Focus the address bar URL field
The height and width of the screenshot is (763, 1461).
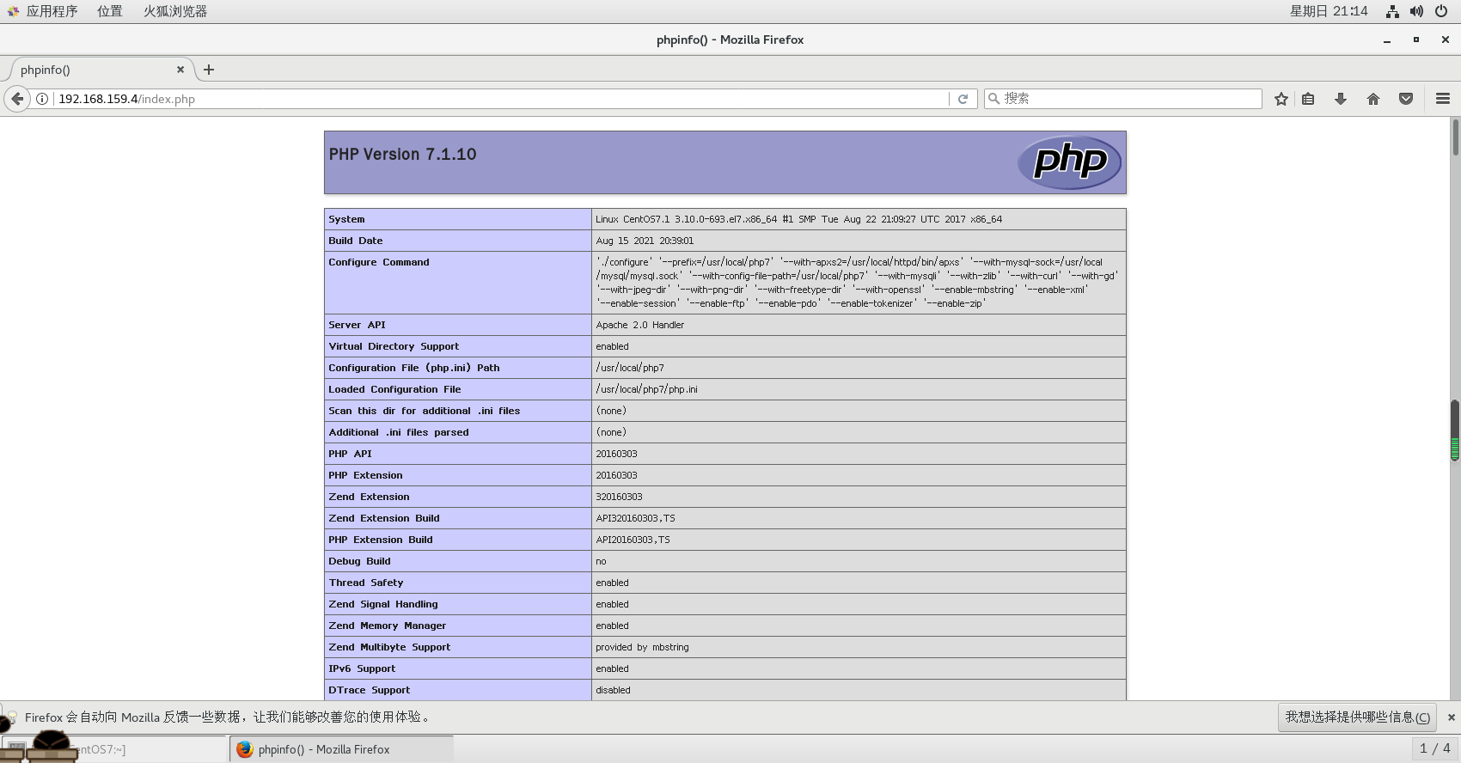click(502, 99)
